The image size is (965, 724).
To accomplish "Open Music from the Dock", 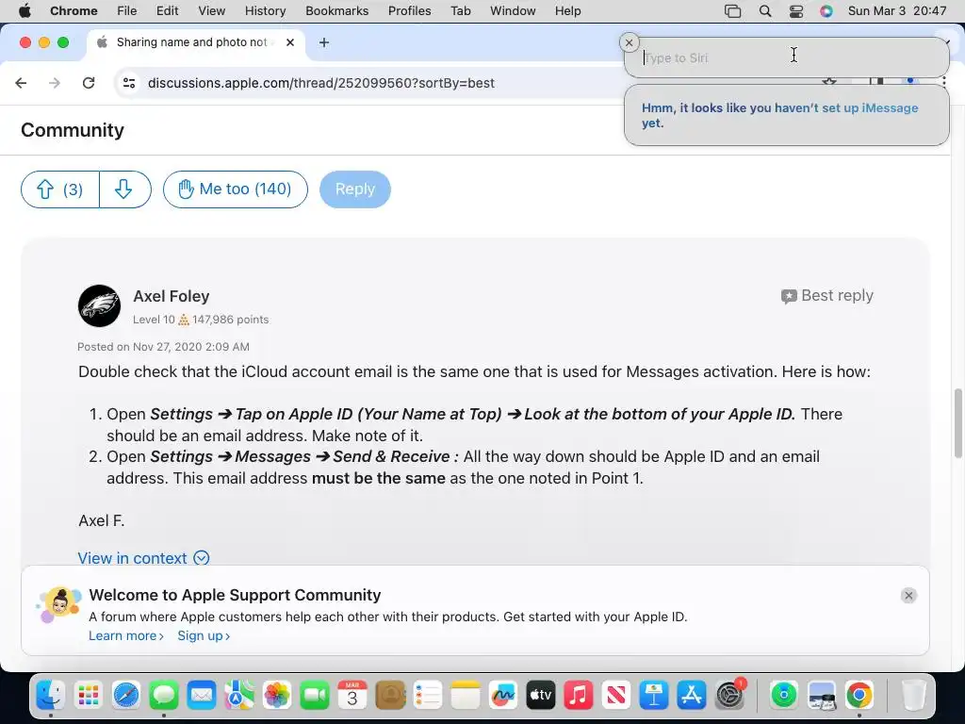I will pos(579,696).
